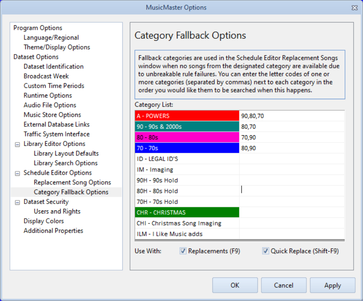Collapse the Schedule Editor Options branch
Screen dimensions: 363x301
tap(17, 173)
